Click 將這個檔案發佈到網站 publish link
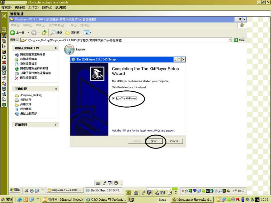The image size is (271, 203). pyautogui.click(x=34, y=68)
